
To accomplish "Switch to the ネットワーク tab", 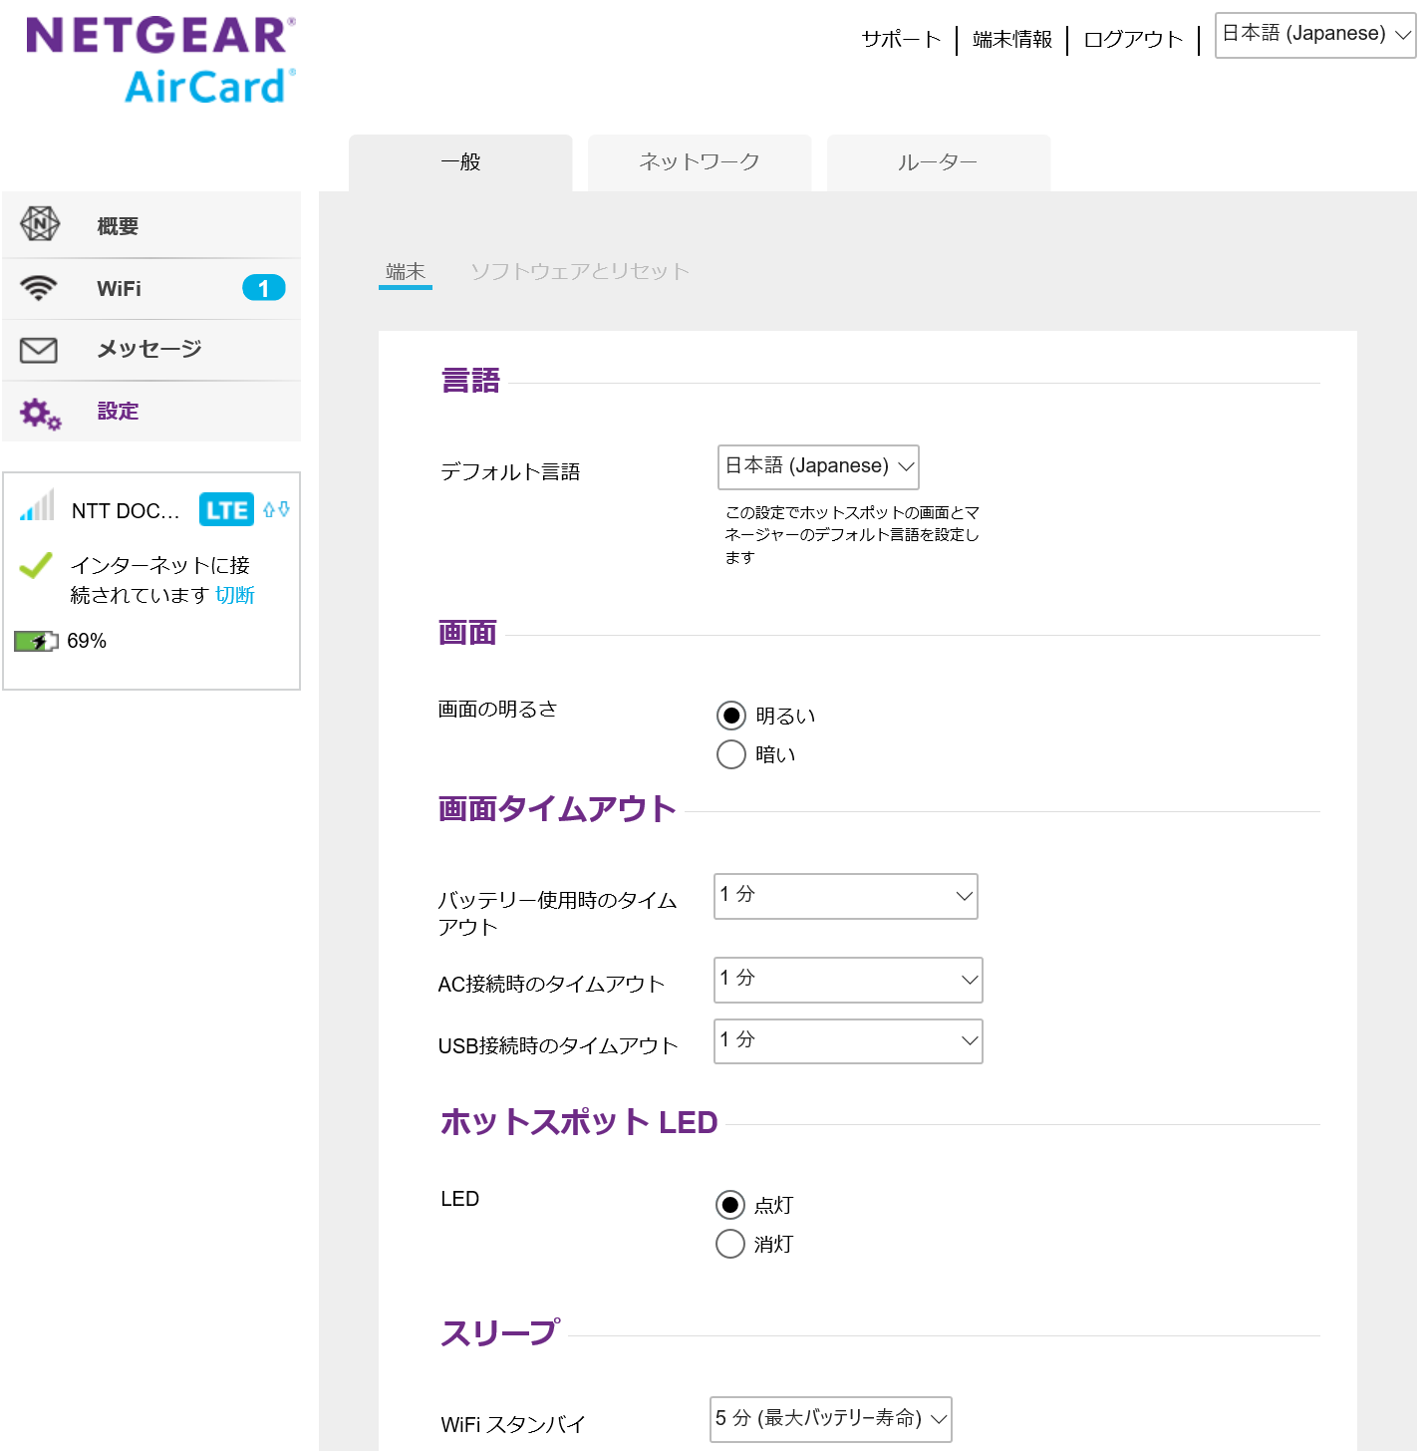I will [700, 162].
